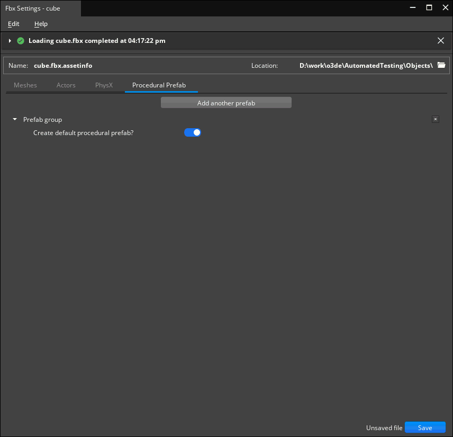The height and width of the screenshot is (437, 453).
Task: Click the green success checkmark icon
Action: pyautogui.click(x=21, y=40)
